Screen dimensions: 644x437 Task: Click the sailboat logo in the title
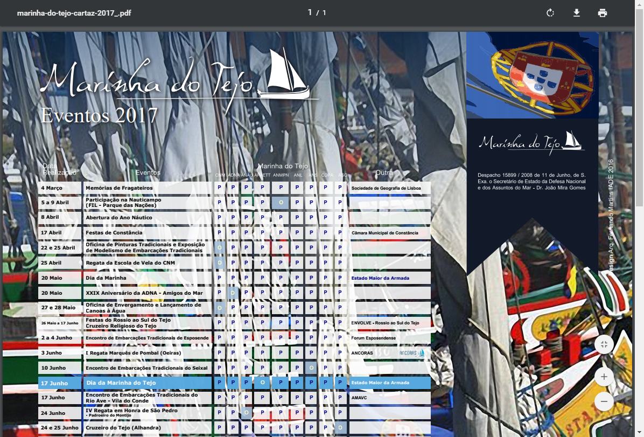[285, 74]
